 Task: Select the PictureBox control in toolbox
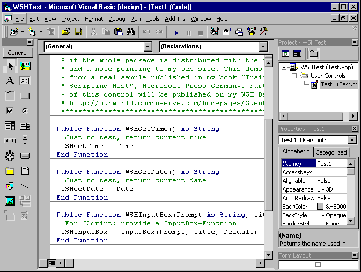tap(25, 66)
